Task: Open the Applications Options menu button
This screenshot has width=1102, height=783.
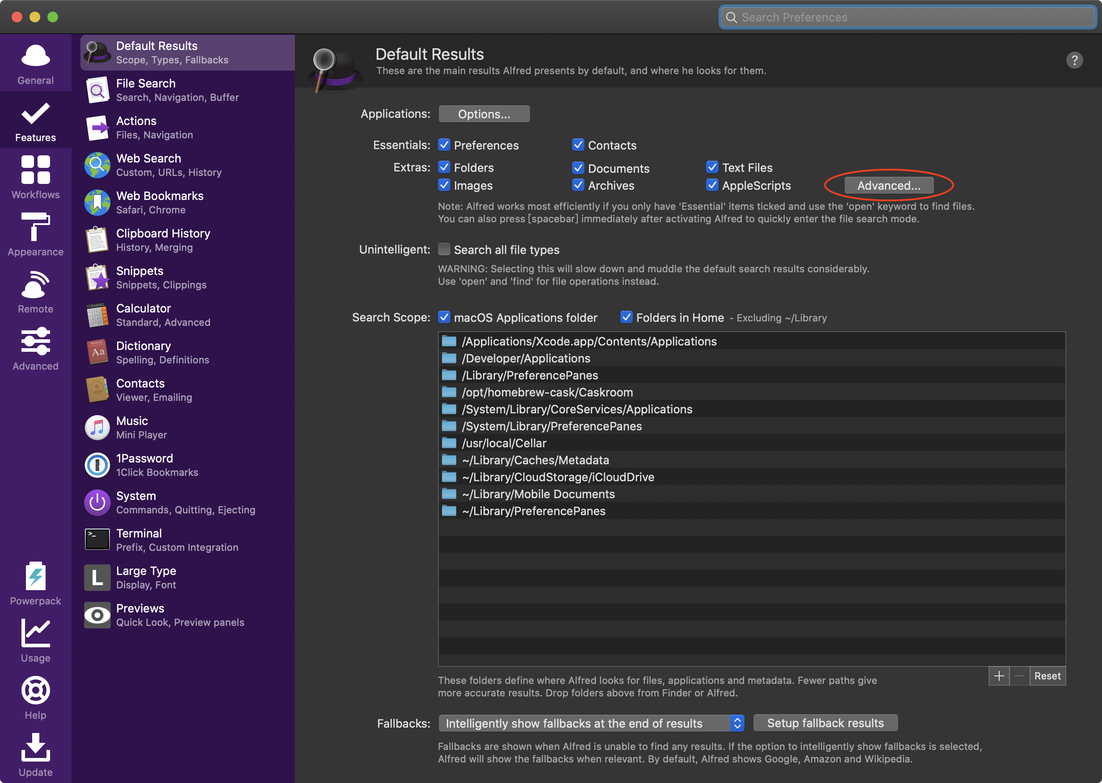Action: tap(484, 114)
